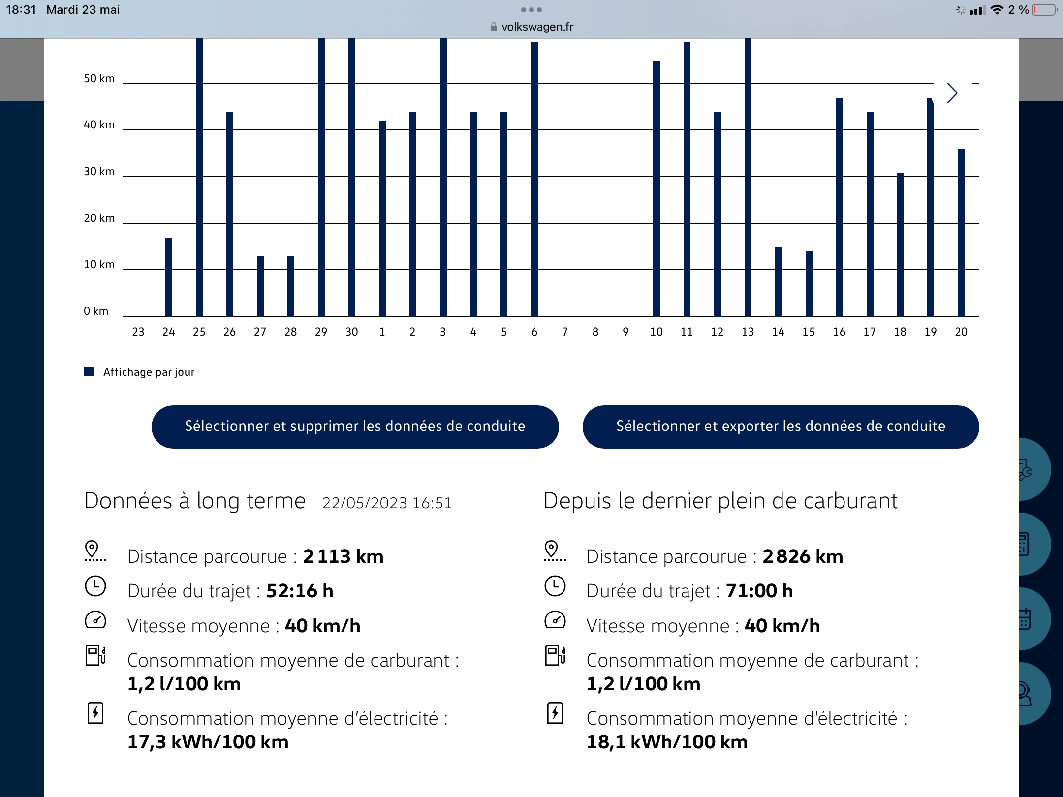Open the calculator floating button
This screenshot has height=797, width=1063.
tap(1029, 545)
